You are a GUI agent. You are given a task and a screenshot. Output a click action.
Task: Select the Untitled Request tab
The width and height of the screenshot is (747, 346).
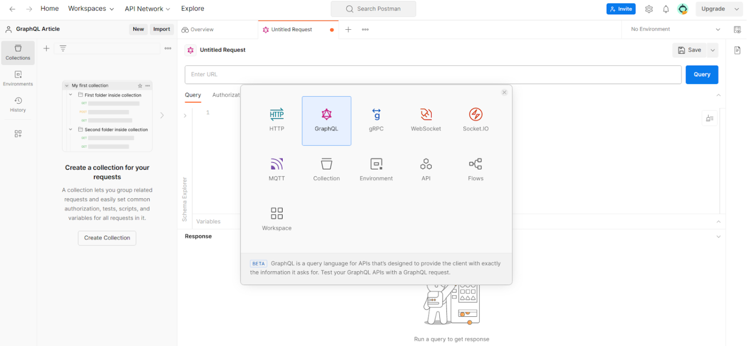[x=298, y=30]
